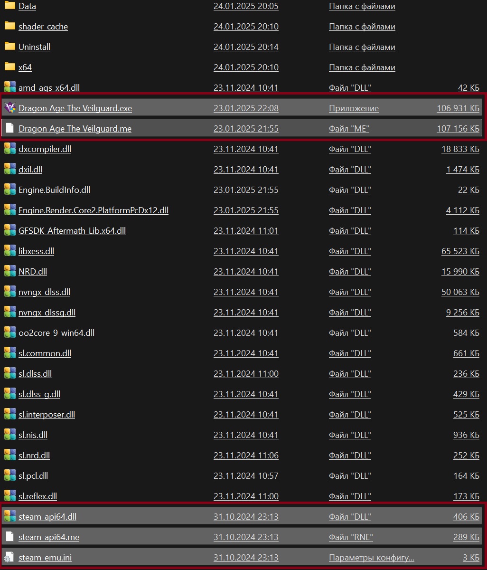Click the Приложение type label
The width and height of the screenshot is (487, 570).
pos(354,108)
